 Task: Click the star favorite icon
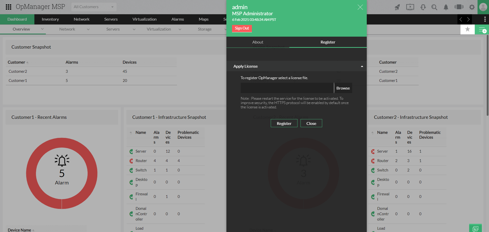click(x=468, y=29)
